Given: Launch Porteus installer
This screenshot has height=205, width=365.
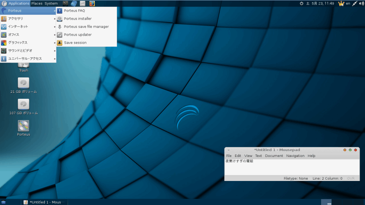Looking at the screenshot, I should 86,19.
